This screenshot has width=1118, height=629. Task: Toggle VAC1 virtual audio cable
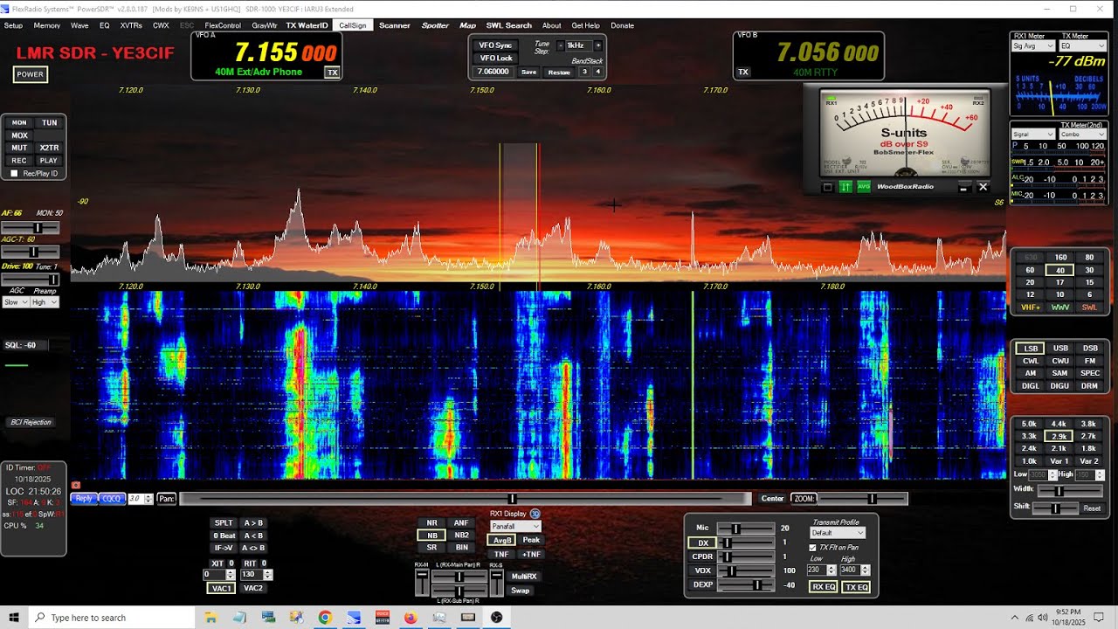[222, 589]
